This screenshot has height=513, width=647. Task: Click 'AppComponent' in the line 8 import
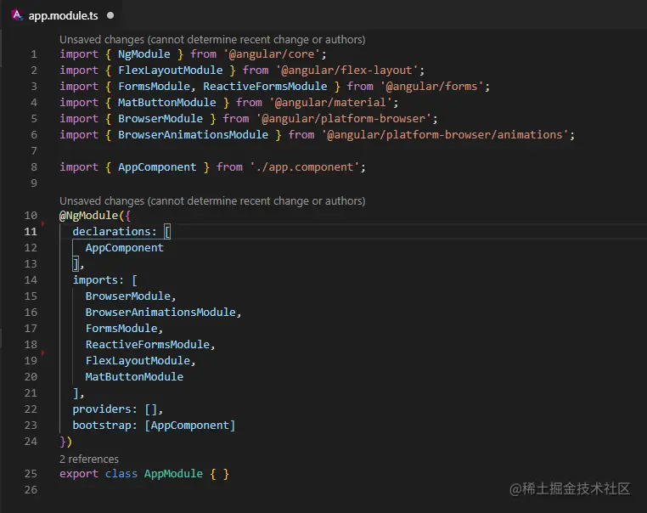(157, 167)
